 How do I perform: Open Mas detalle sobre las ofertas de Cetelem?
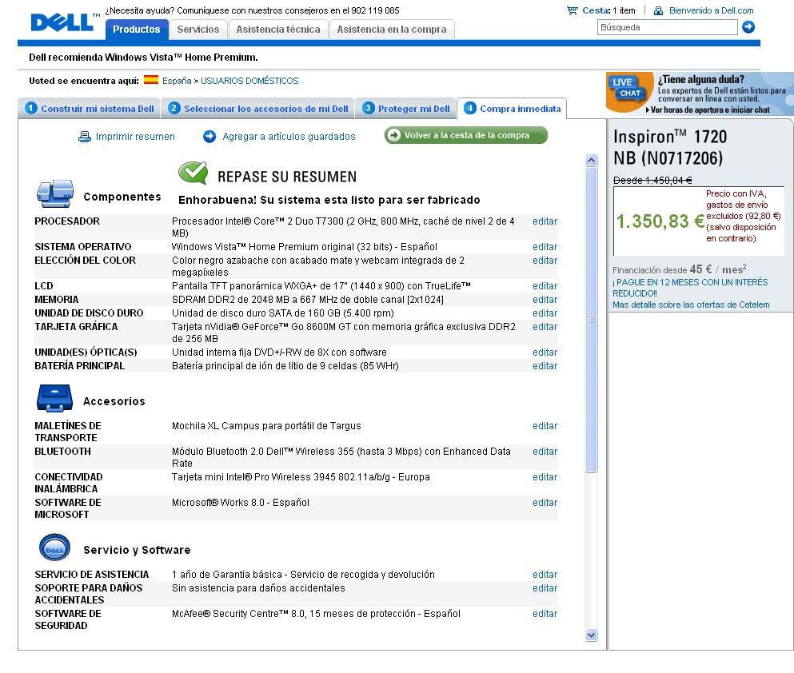tap(691, 305)
